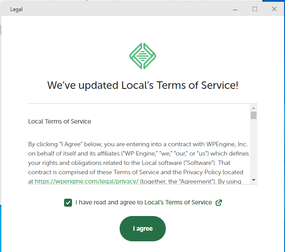The image size is (285, 252).
Task: Close the Legal window
Action: click(x=274, y=9)
